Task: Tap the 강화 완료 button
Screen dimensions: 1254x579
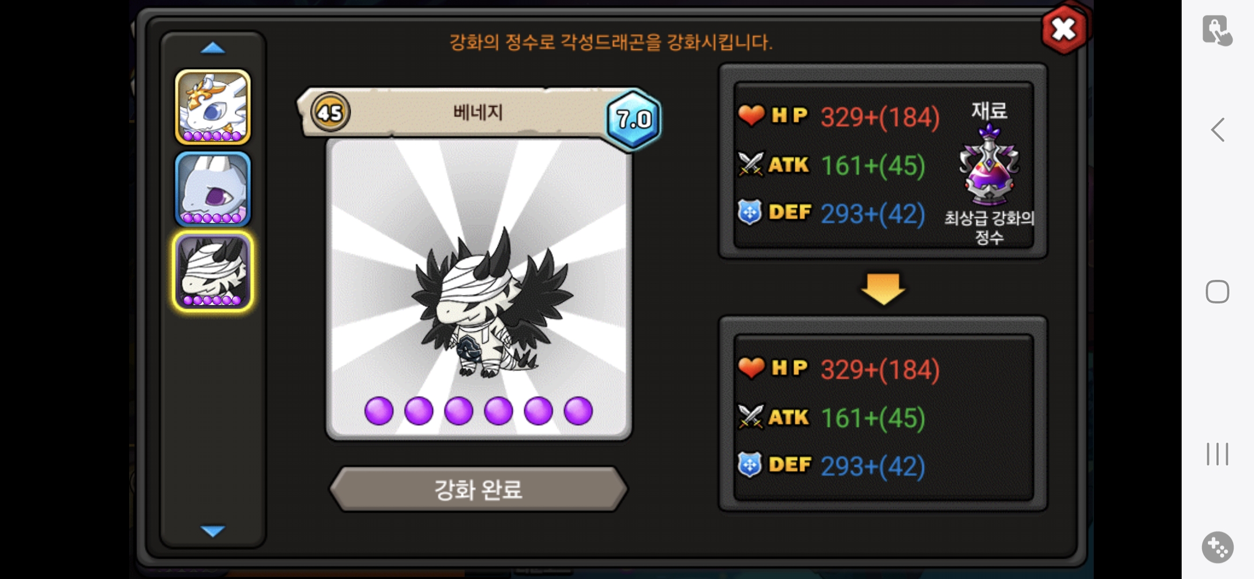Action: [x=478, y=489]
